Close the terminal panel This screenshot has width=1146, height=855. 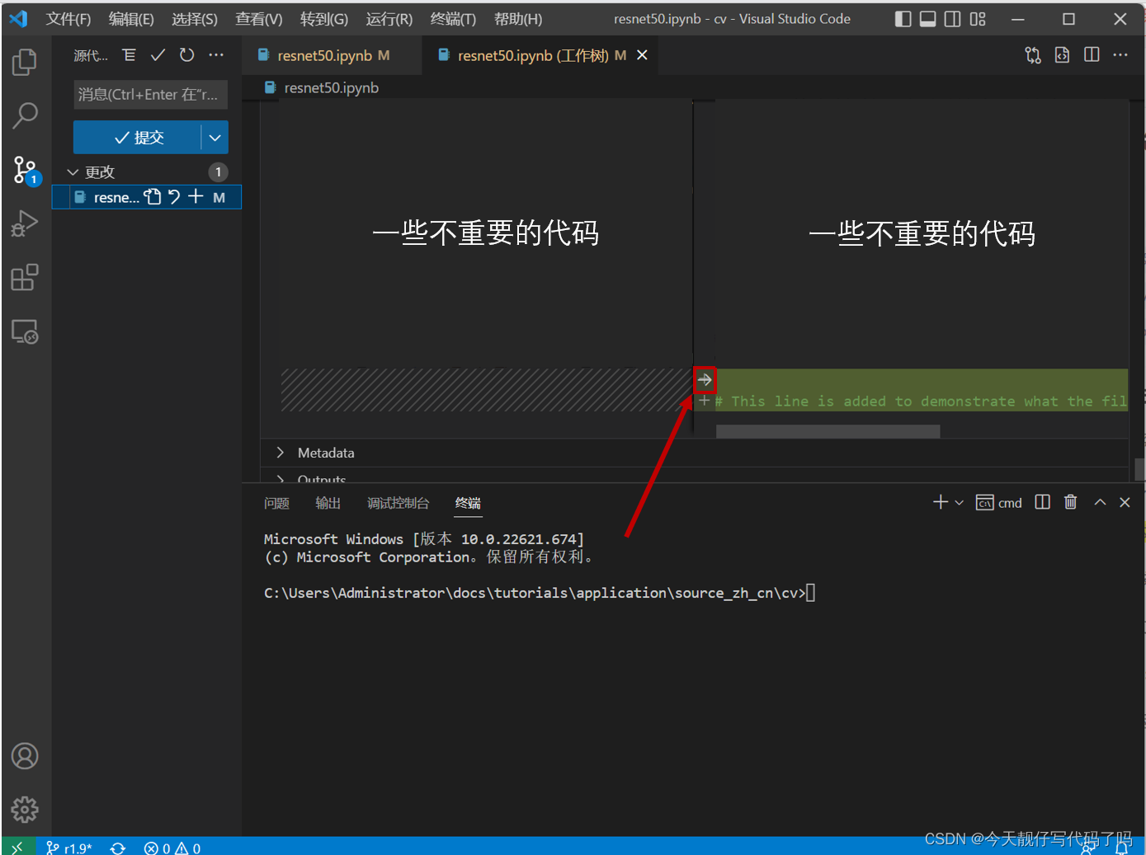(x=1125, y=502)
